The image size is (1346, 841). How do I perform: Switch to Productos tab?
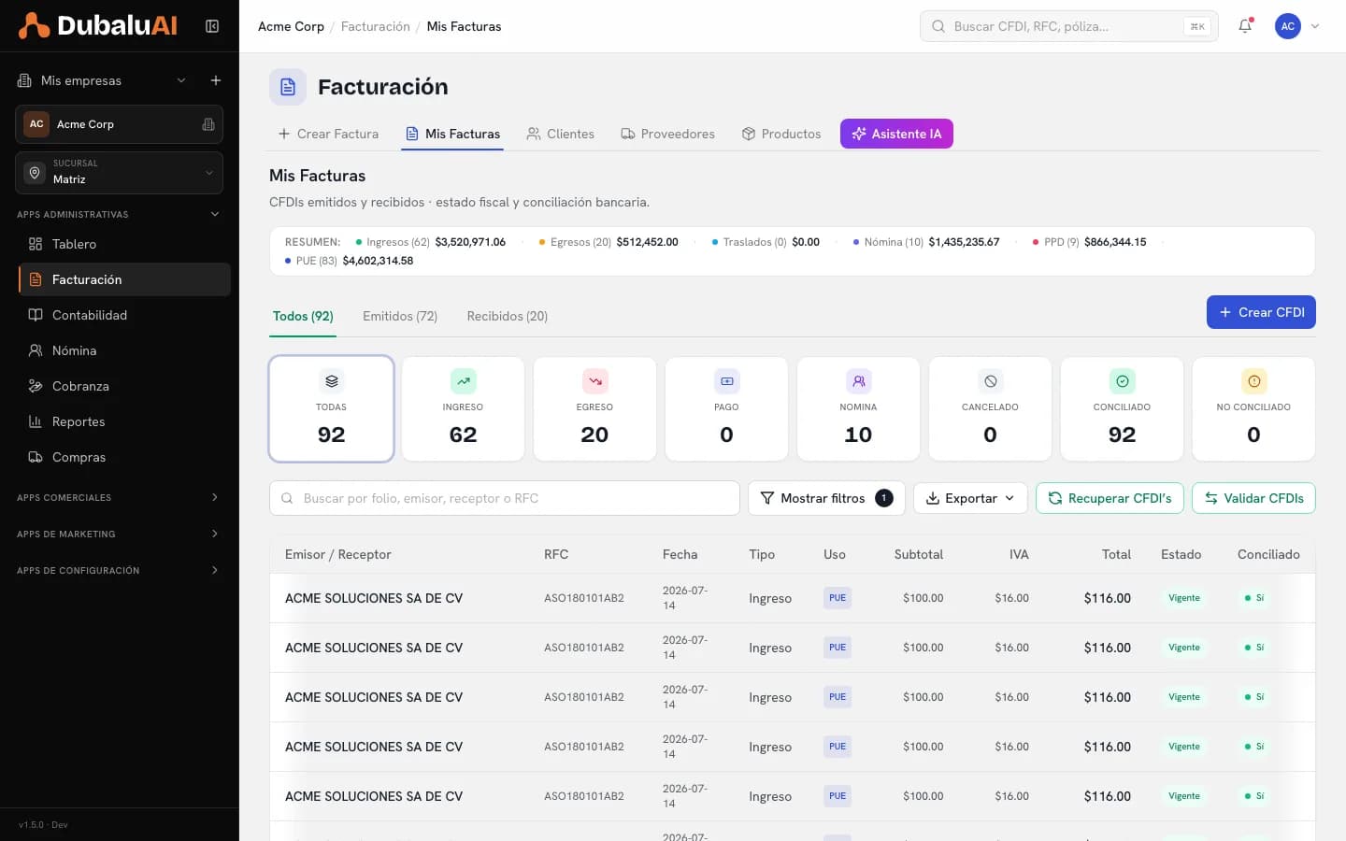781,134
